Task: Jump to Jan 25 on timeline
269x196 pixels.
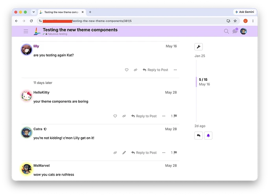Action: point(200,56)
